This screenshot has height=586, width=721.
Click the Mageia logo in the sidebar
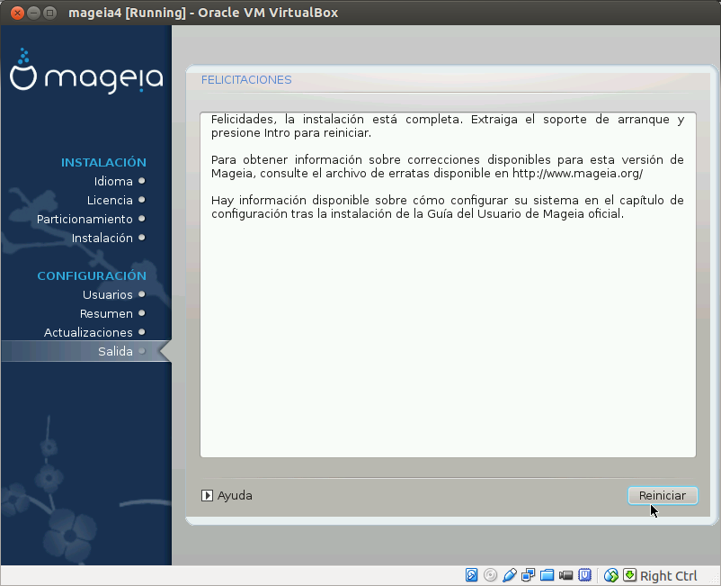[85, 77]
